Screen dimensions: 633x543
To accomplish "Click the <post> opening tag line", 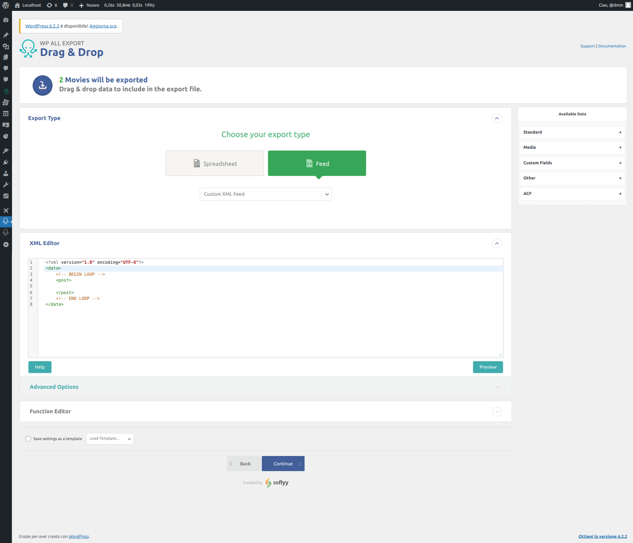I will pyautogui.click(x=64, y=280).
